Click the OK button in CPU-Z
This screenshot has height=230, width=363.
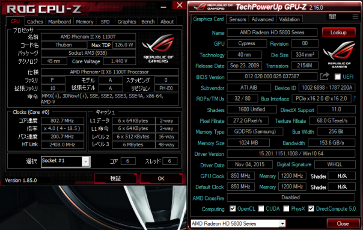161,178
